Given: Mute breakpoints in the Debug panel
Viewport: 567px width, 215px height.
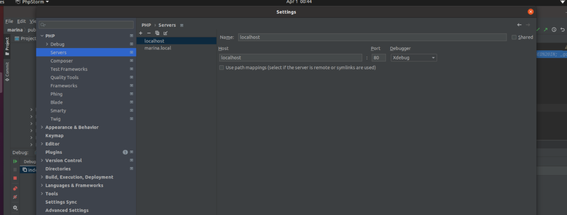Looking at the screenshot, I should point(15,197).
